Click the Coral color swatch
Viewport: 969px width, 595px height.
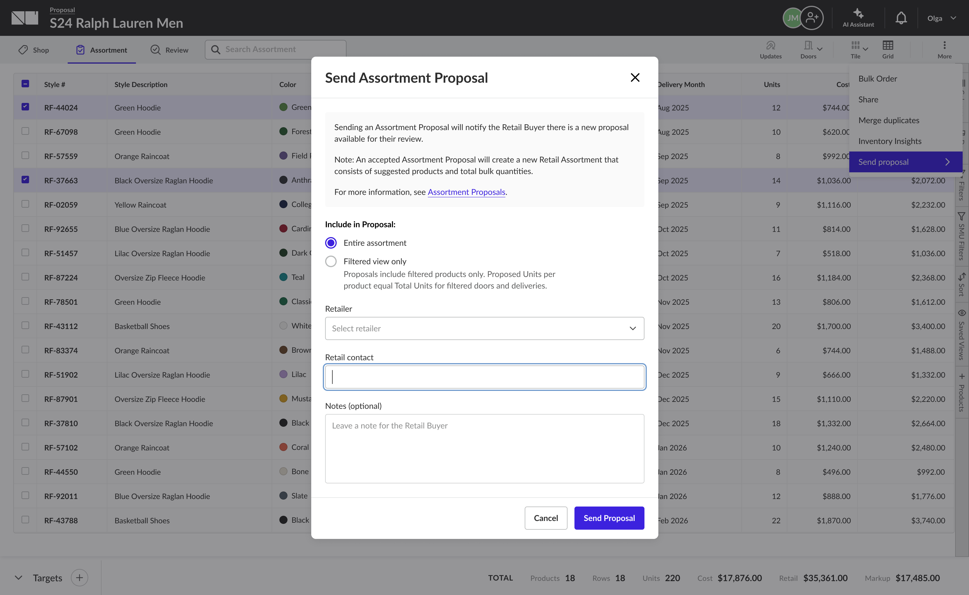click(283, 447)
